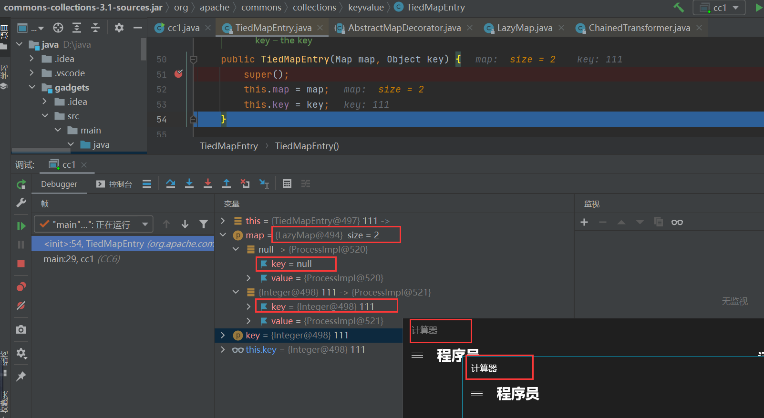Click Drop Frame icon
The width and height of the screenshot is (764, 418).
click(245, 184)
